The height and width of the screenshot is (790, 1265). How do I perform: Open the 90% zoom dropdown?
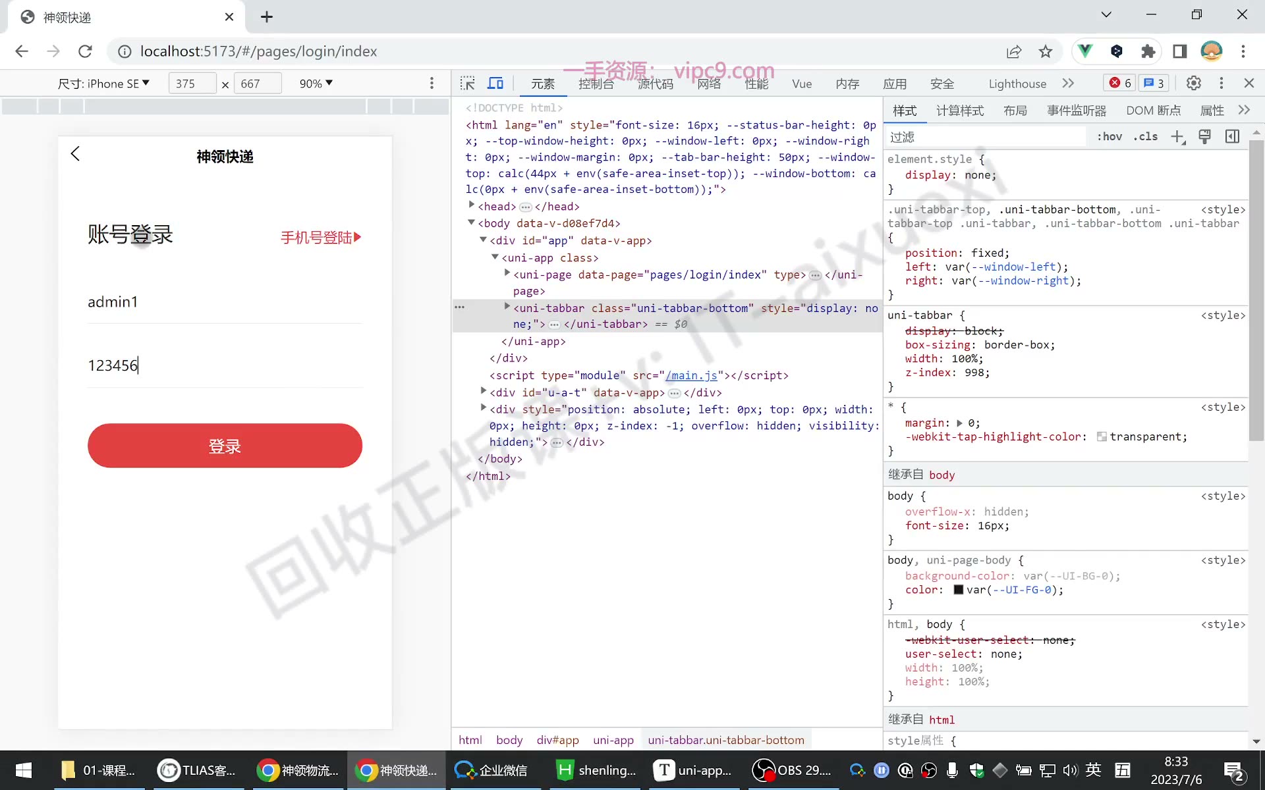(x=316, y=84)
